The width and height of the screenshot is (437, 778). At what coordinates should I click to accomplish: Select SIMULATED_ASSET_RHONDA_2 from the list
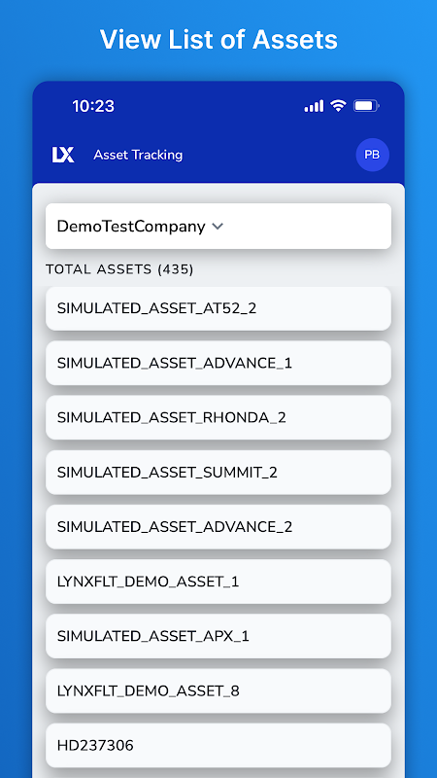tap(218, 418)
